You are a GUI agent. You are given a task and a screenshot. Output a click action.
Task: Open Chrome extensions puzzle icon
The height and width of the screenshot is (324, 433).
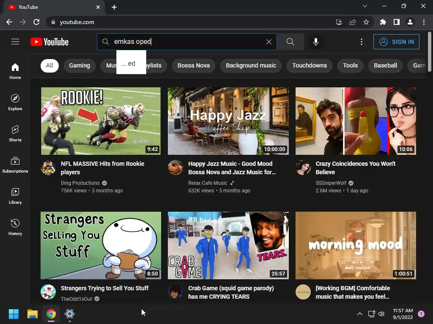383,22
